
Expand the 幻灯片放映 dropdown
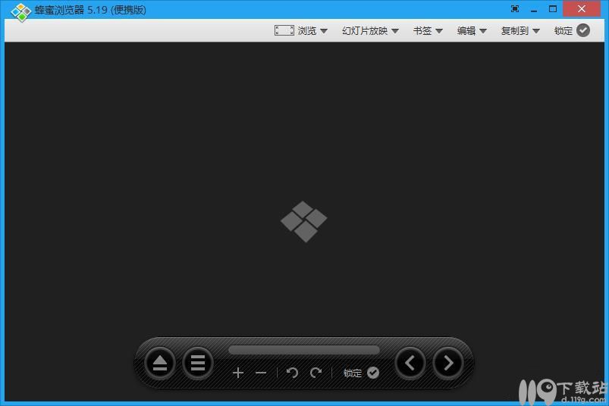[x=394, y=31]
